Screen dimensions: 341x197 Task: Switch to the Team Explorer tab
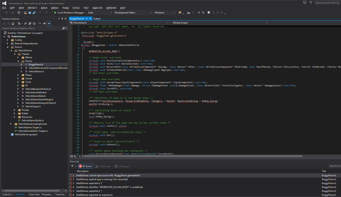tap(60, 194)
